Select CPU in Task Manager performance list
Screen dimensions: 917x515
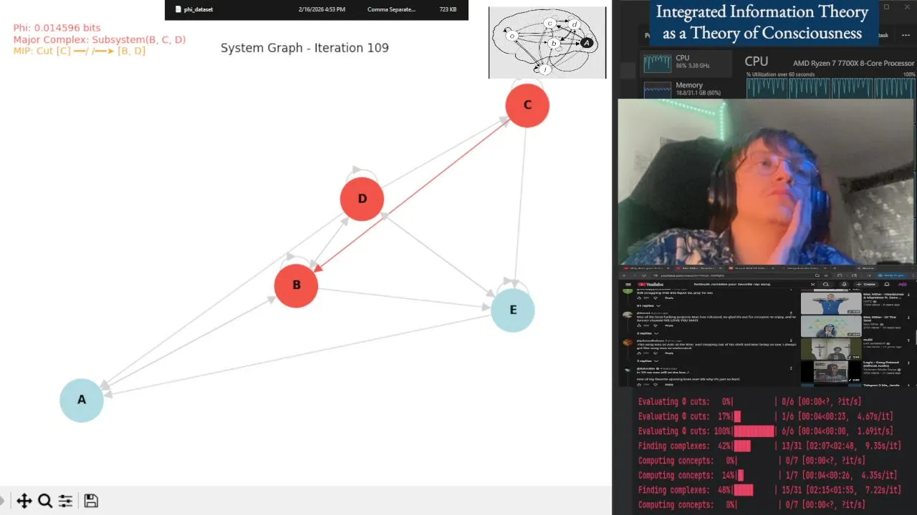(688, 63)
